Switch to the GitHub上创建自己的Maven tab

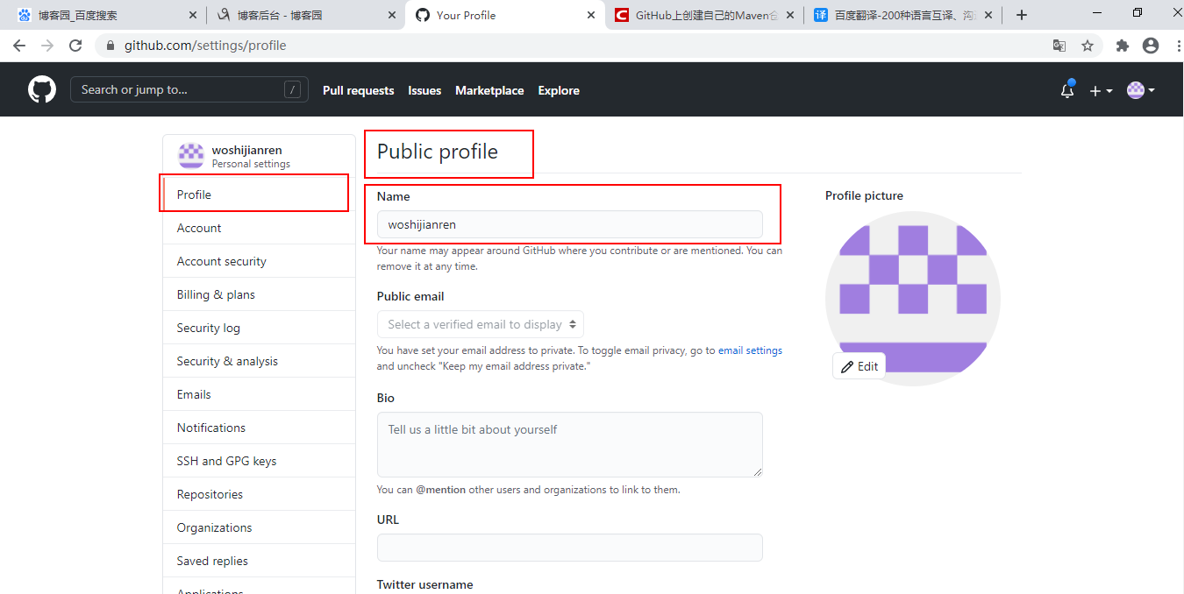704,15
